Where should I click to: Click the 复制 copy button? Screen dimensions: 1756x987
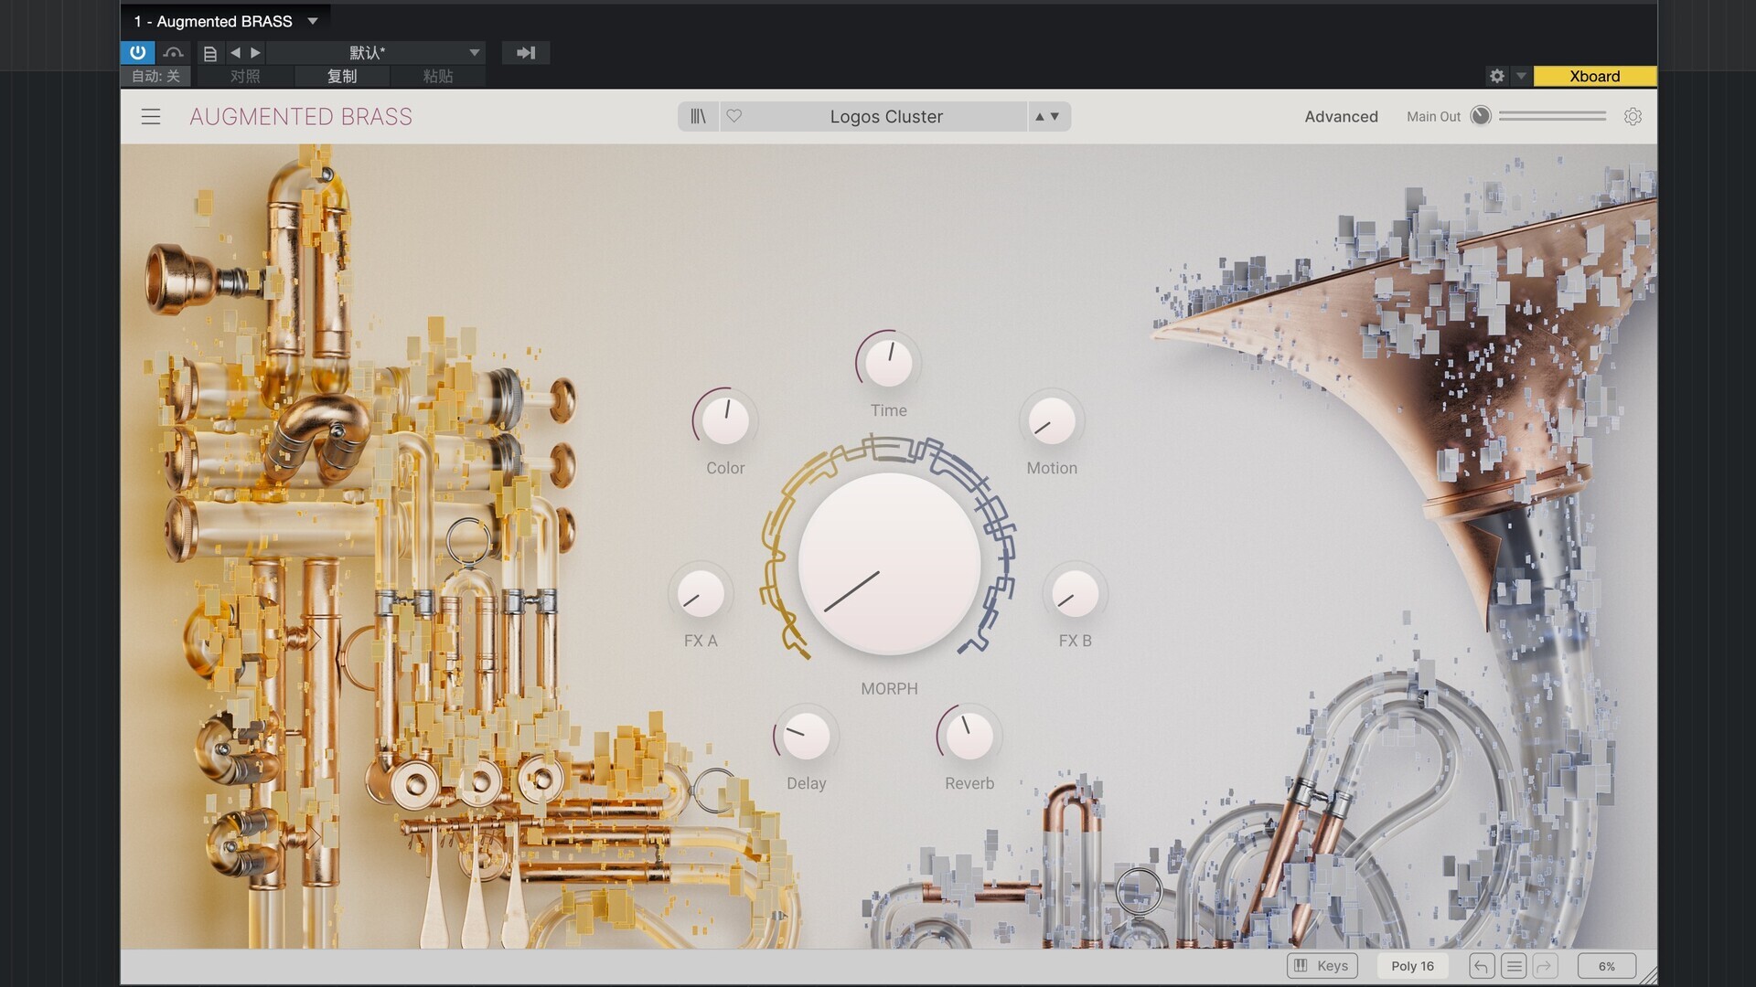tap(342, 76)
